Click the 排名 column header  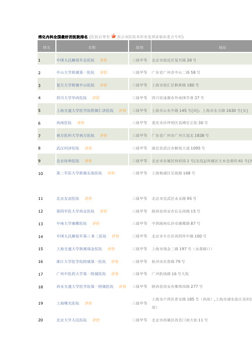46,47
